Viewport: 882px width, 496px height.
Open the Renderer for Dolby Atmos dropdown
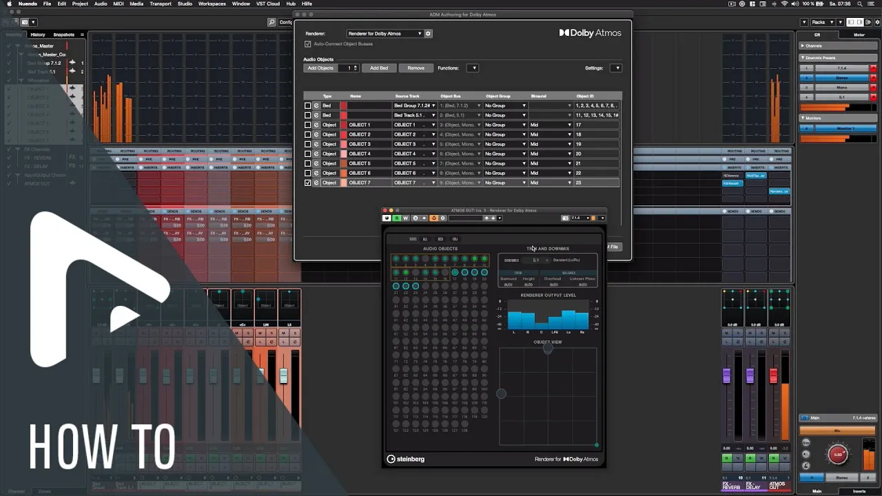384,33
